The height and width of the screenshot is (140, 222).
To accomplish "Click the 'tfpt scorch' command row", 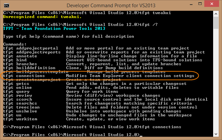I will point(105,99).
